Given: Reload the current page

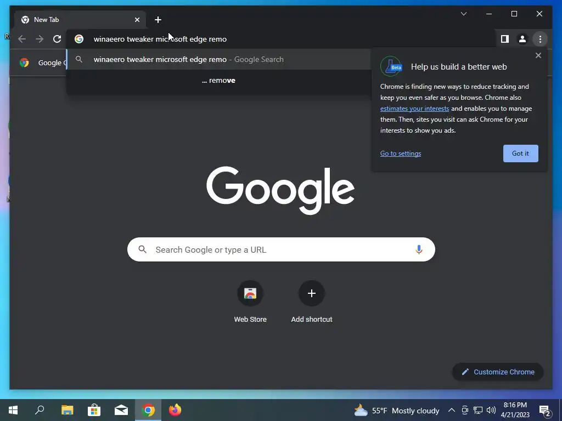Looking at the screenshot, I should pos(57,39).
